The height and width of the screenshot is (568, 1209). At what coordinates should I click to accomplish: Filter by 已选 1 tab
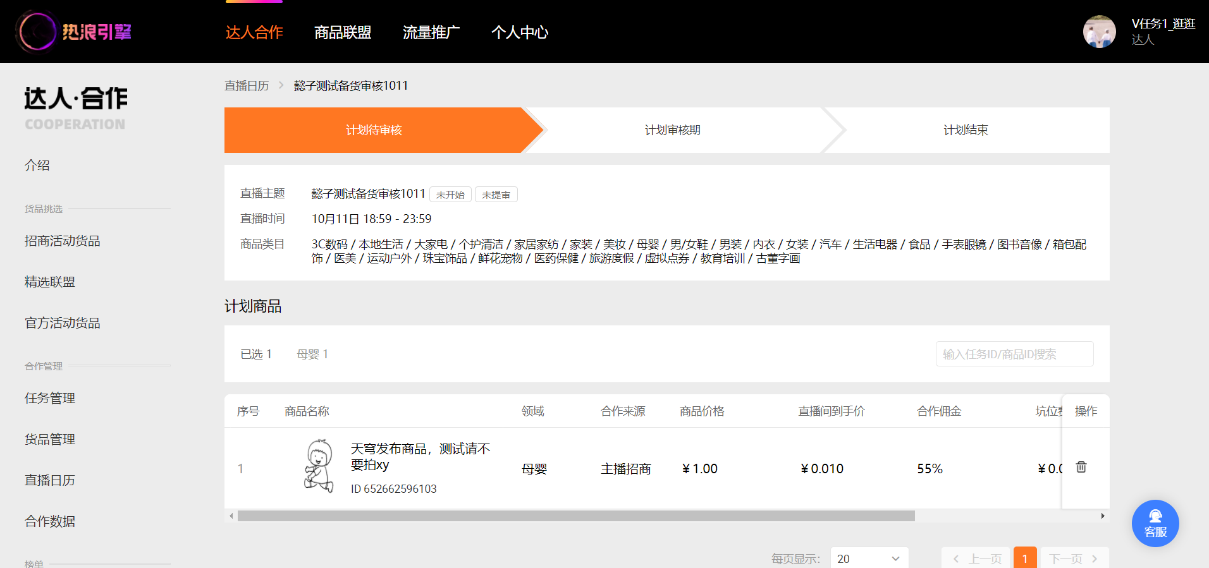point(256,354)
